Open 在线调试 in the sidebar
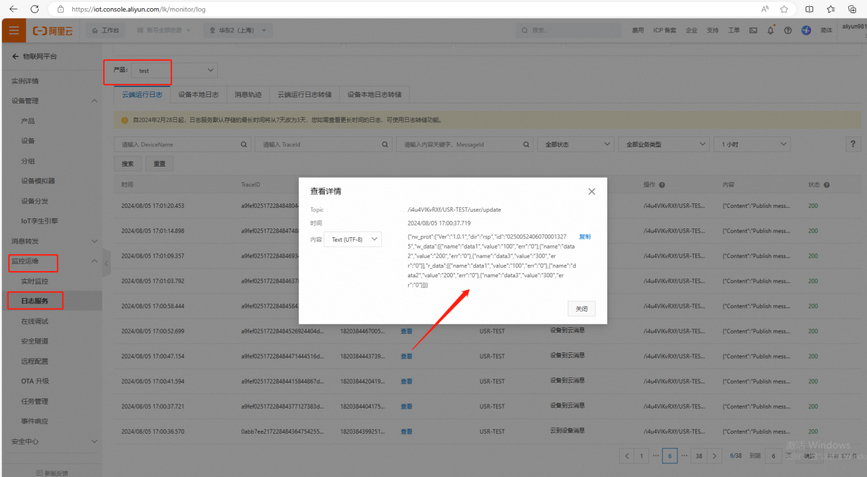 34,321
